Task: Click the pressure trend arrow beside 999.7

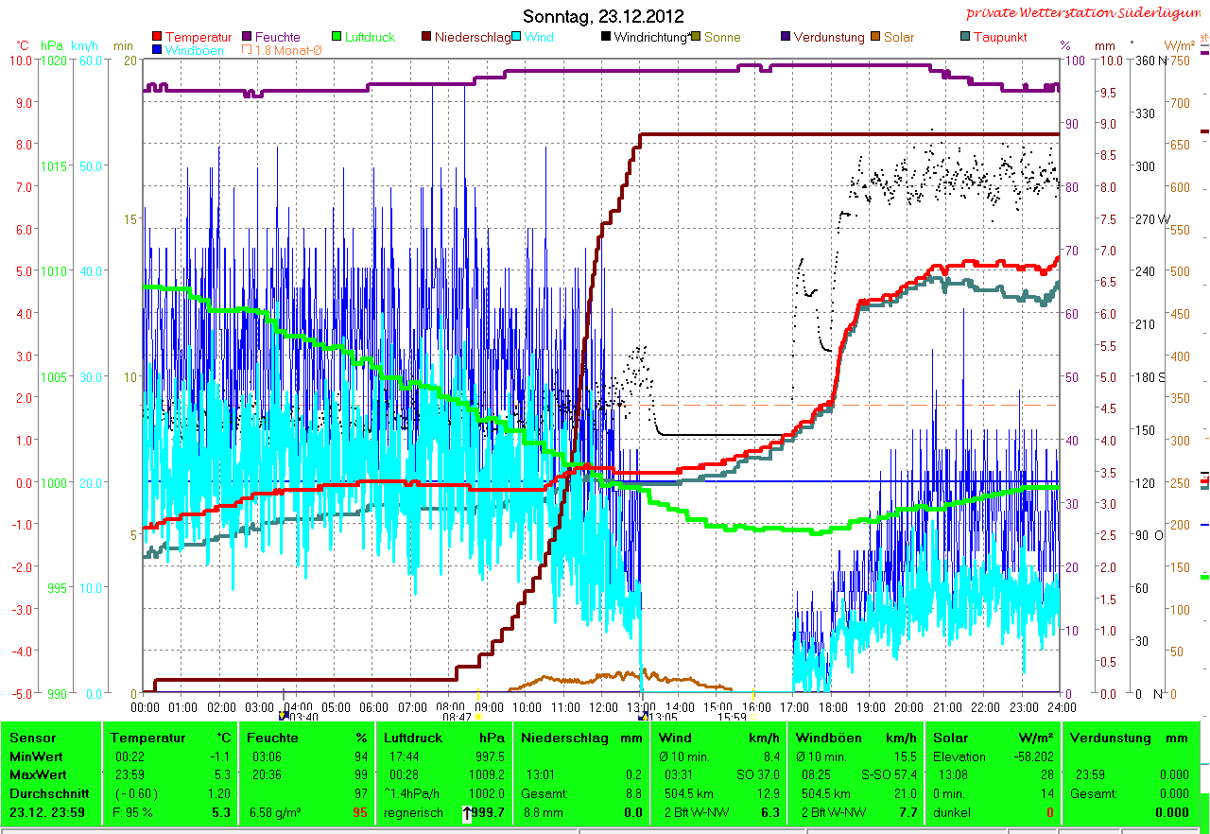Action: (466, 812)
